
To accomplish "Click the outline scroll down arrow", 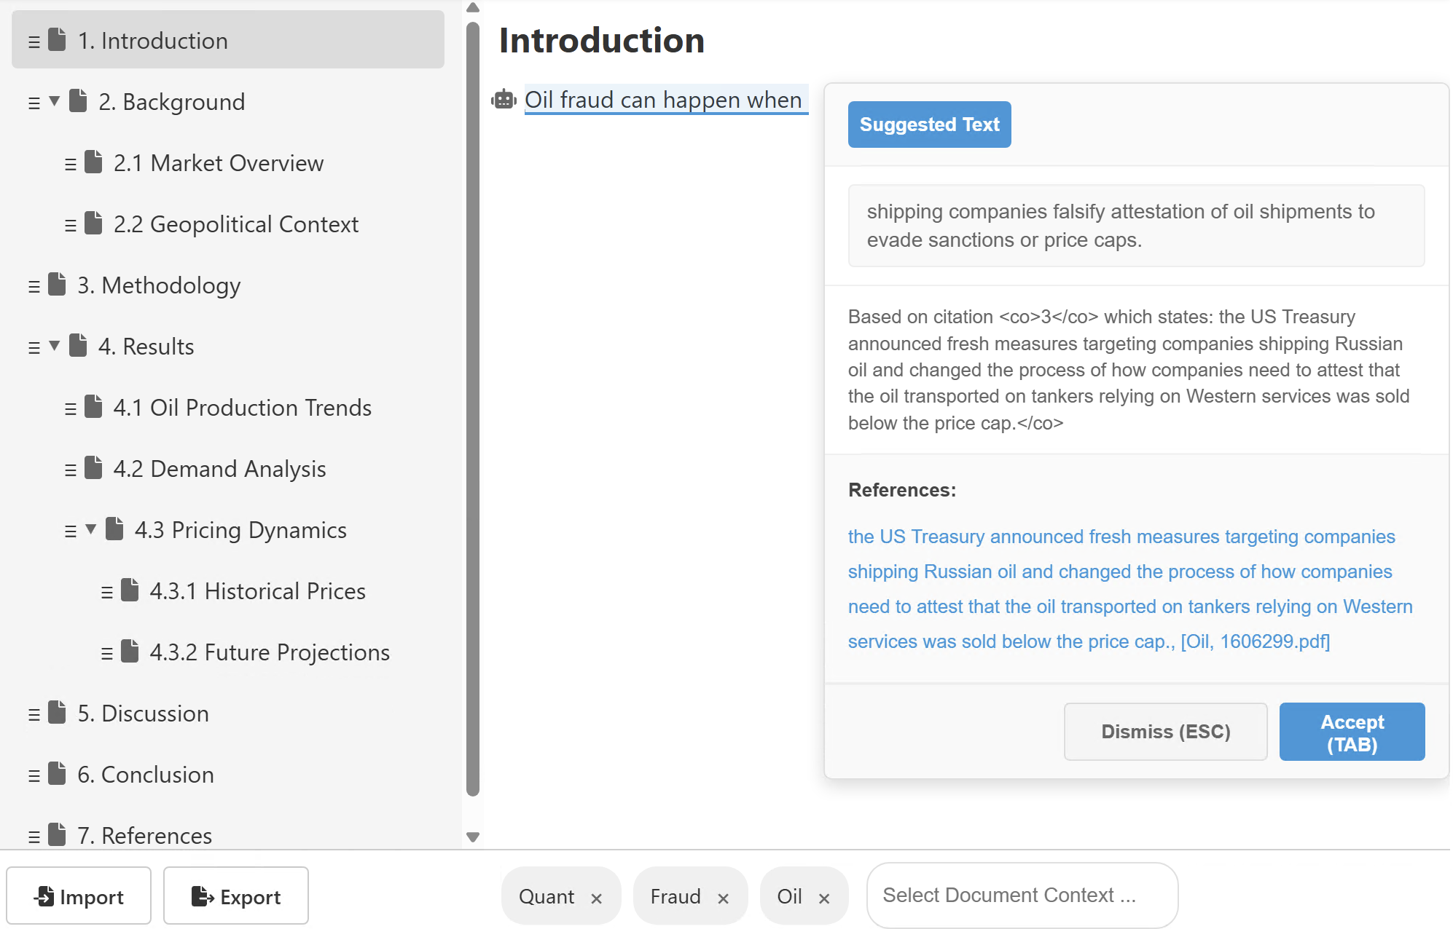I will (473, 837).
